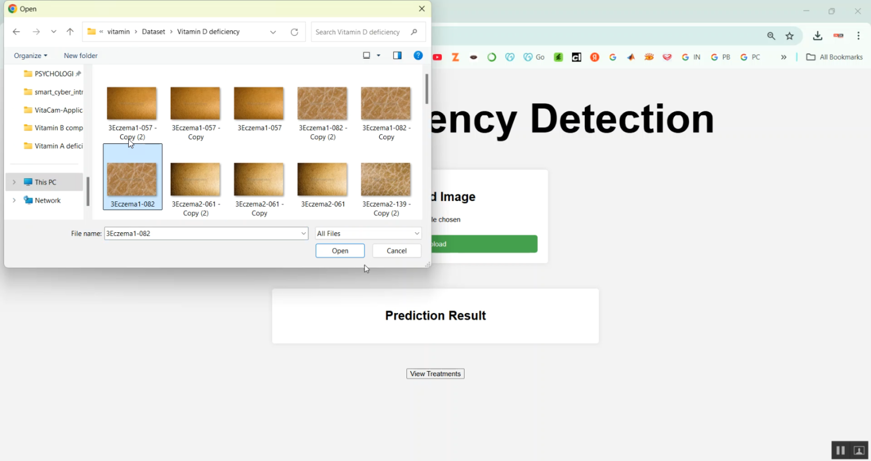871x461 pixels.
Task: Open the file dialog help icon
Action: [x=418, y=56]
